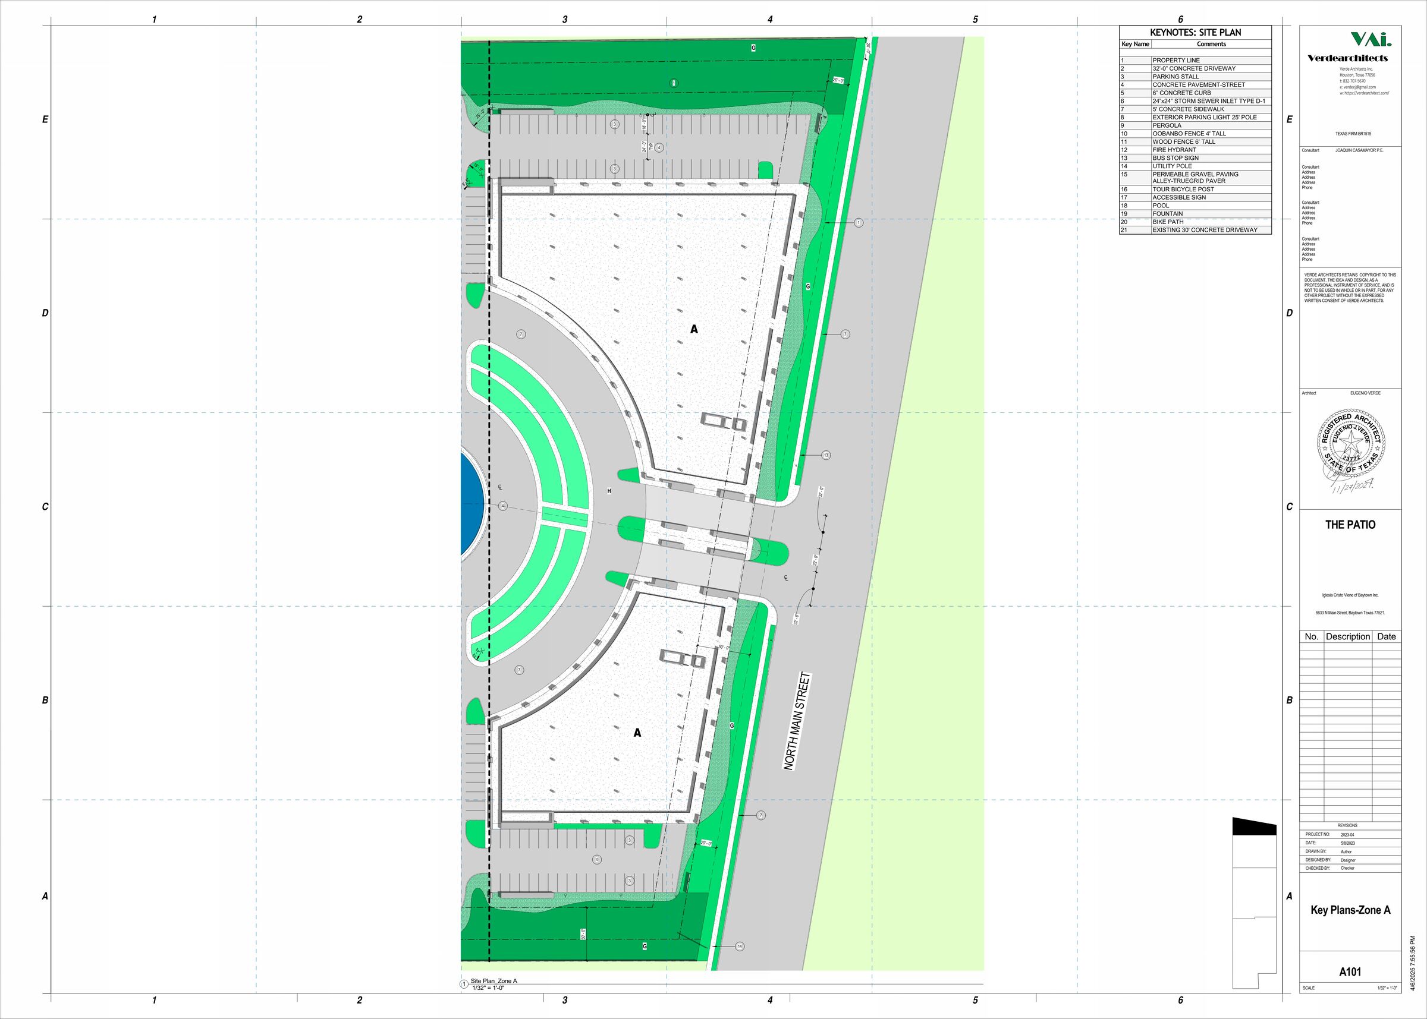Click the 'BUS STOP SIGN' keynote row

coord(1195,158)
